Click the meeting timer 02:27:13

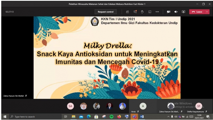click(10, 12)
